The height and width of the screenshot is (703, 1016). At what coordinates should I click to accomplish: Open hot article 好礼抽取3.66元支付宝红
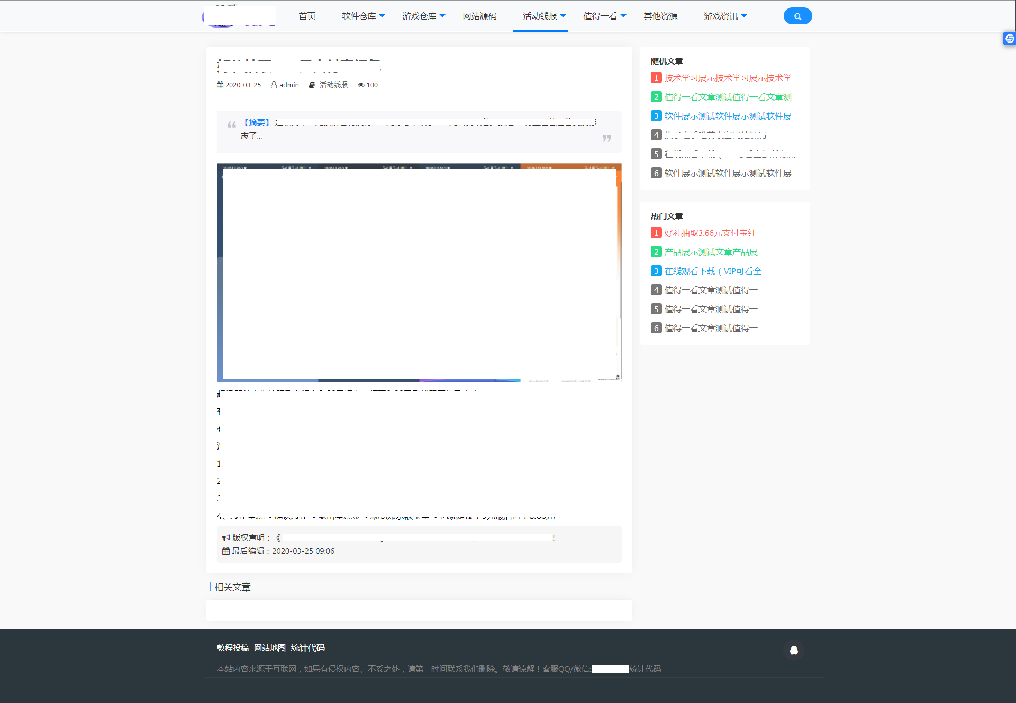[710, 233]
